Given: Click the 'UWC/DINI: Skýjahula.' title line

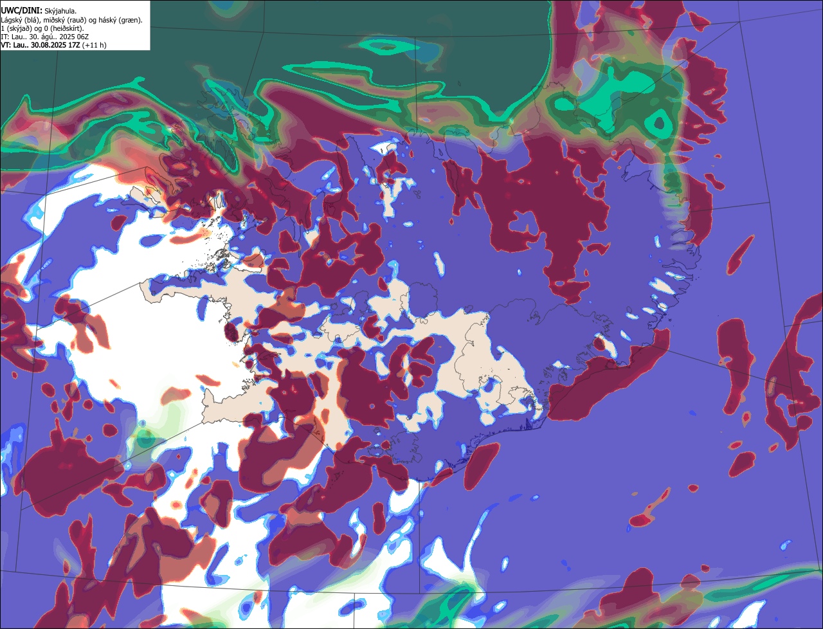Looking at the screenshot, I should tap(39, 10).
